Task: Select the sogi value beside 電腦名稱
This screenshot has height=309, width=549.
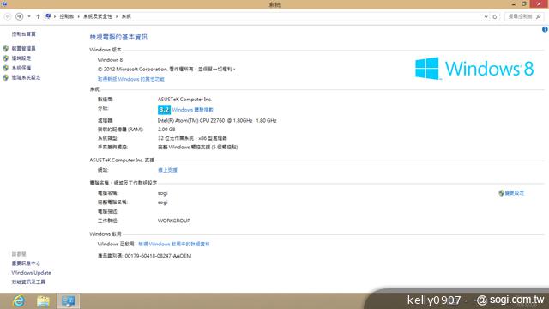Action: (x=162, y=193)
